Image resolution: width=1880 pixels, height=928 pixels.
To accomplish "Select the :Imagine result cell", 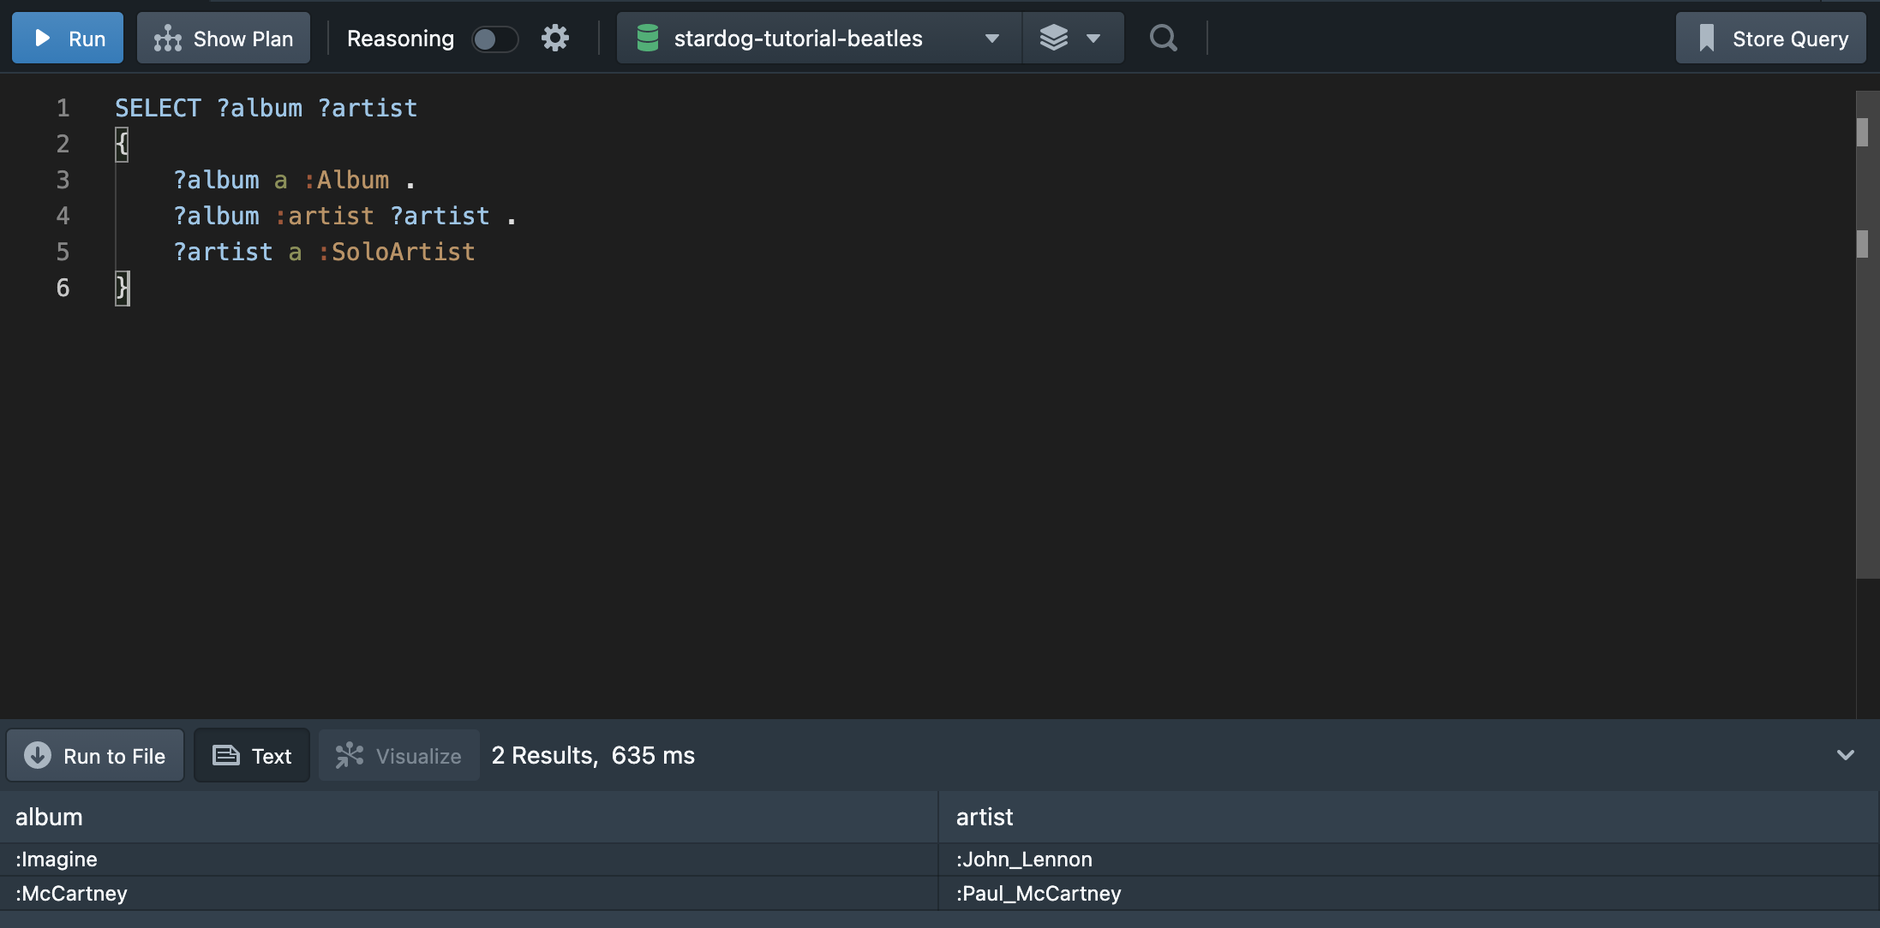I will (469, 860).
